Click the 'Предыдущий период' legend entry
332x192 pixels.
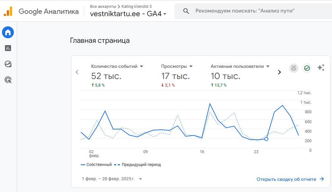137,165
